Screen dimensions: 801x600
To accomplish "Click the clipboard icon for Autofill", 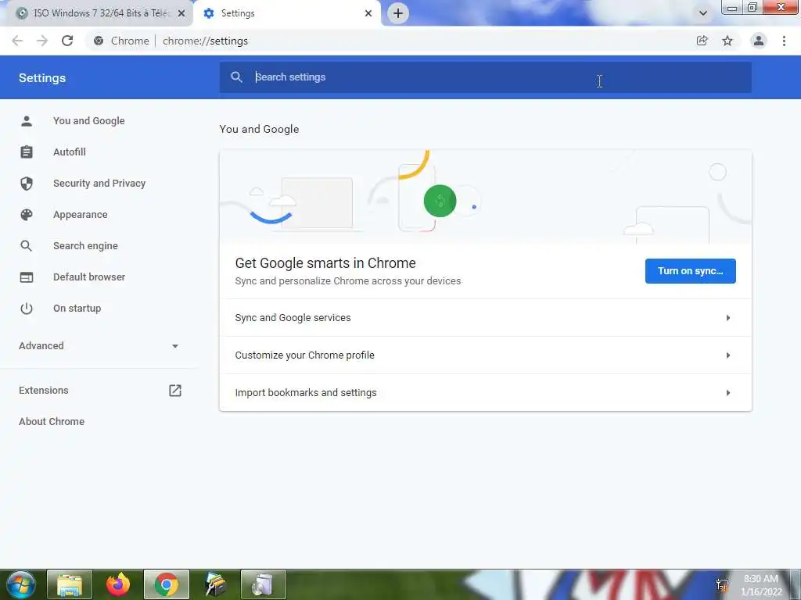I will pos(27,152).
